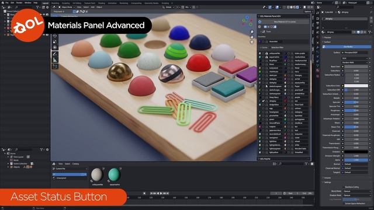The image size is (374, 210).
Task: Open the File menu
Action: coord(7,2)
